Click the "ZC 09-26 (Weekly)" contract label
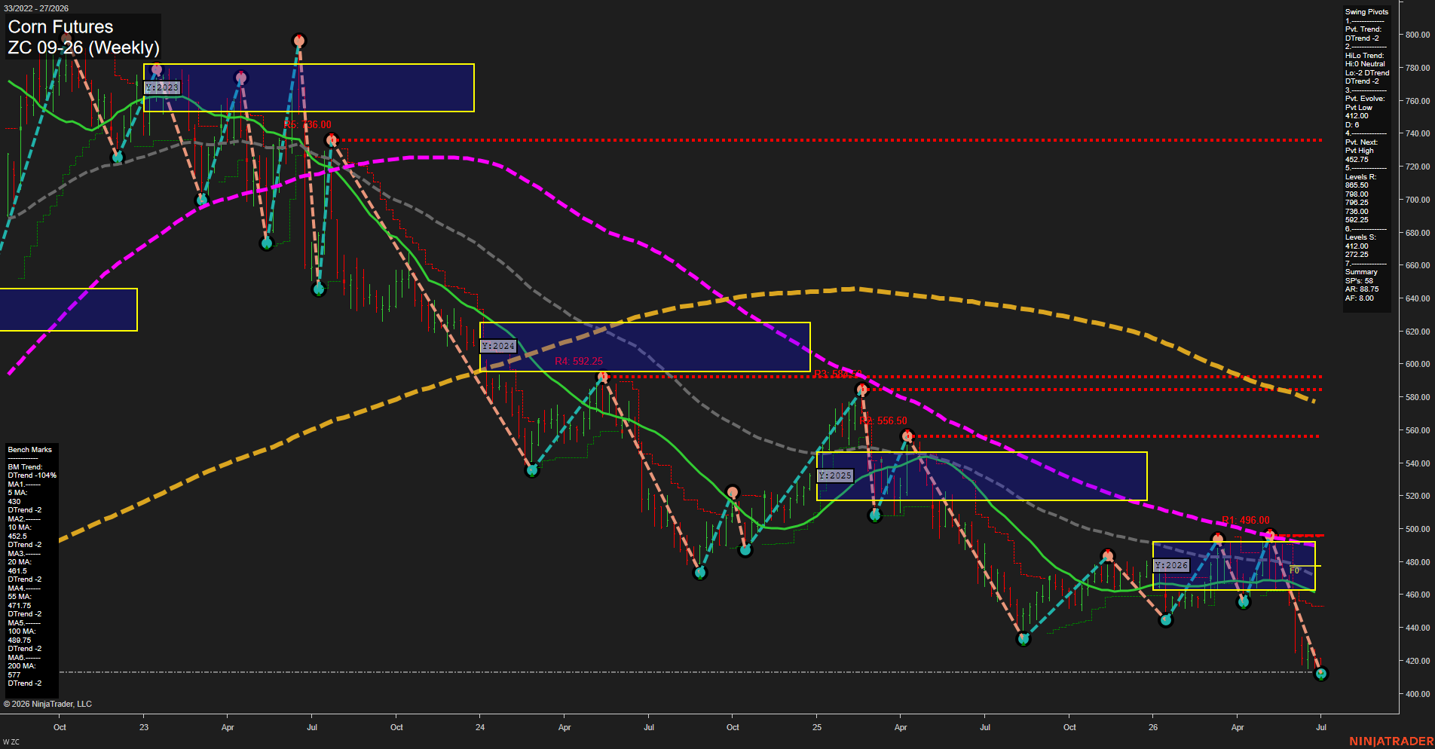This screenshot has width=1435, height=749. (84, 47)
